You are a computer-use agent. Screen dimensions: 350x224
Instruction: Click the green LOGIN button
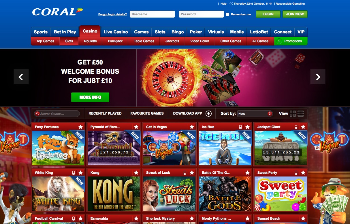coord(268,14)
